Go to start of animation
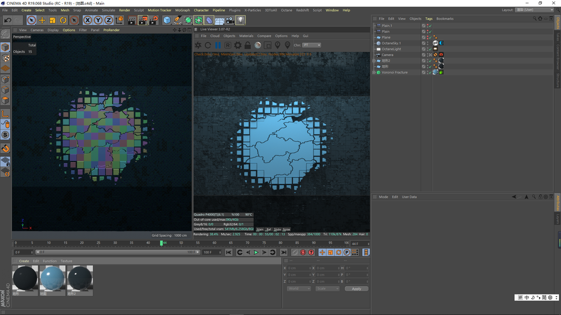 [229, 253]
